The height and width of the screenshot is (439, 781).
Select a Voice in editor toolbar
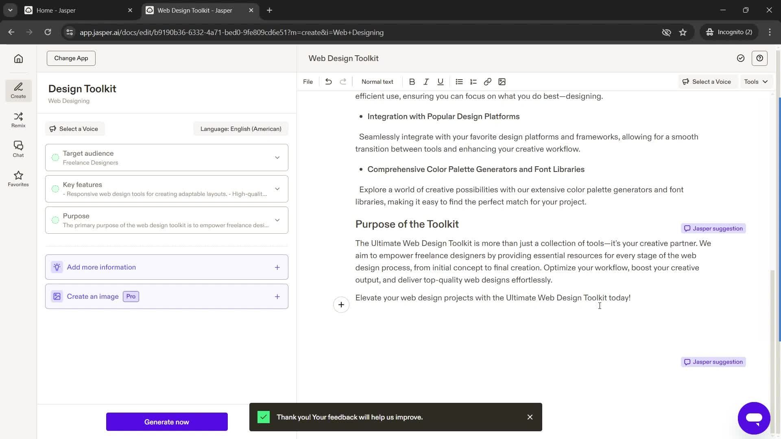(x=707, y=82)
